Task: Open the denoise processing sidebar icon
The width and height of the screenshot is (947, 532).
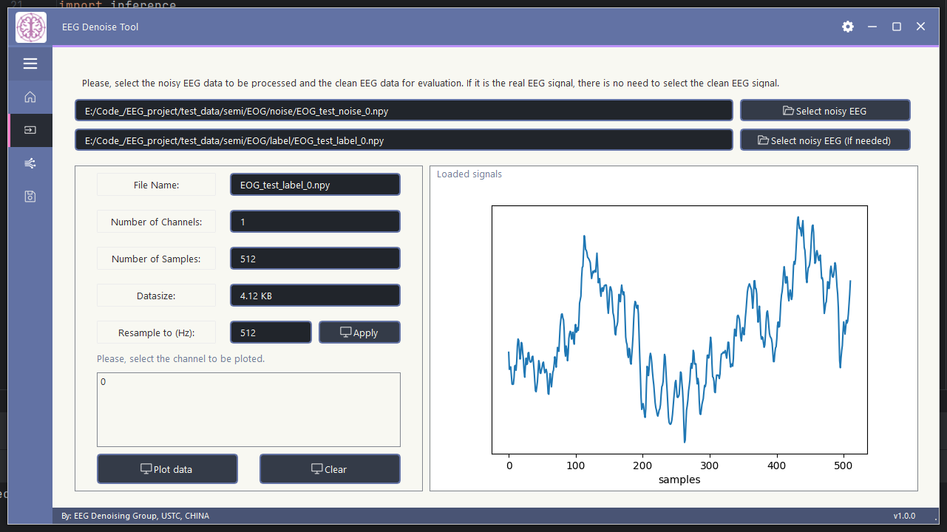Action: tap(30, 163)
